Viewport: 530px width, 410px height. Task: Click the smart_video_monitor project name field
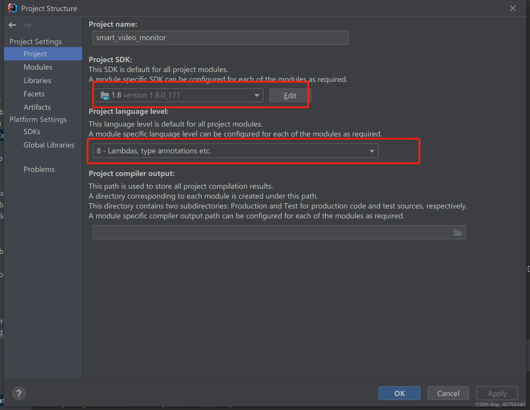pyautogui.click(x=220, y=37)
